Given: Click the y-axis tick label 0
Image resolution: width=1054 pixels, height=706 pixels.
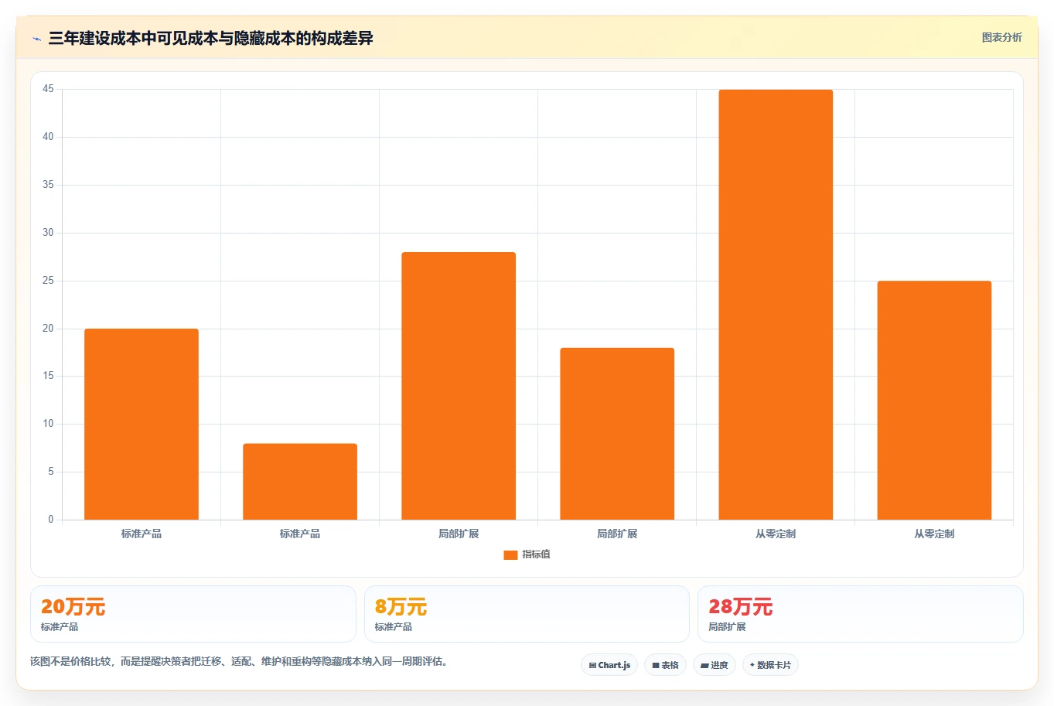Looking at the screenshot, I should 51,520.
